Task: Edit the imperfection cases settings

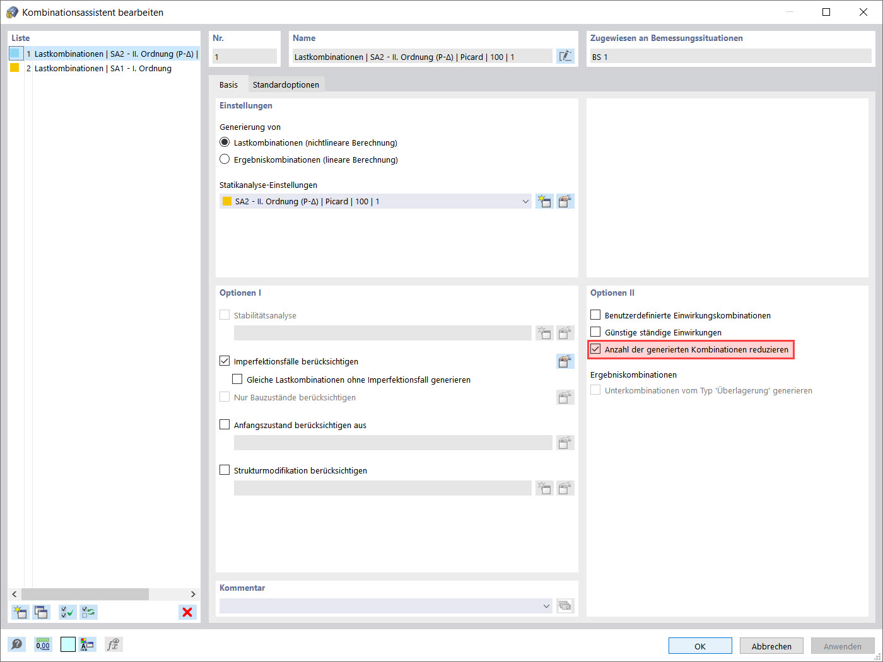Action: pyautogui.click(x=564, y=361)
